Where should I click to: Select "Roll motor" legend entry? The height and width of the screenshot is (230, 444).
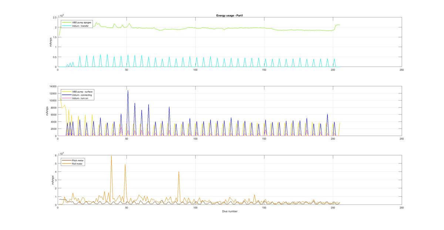pyautogui.click(x=73, y=163)
